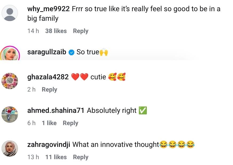This screenshot has height=165, width=233.
Task: Open ahmed.shahina71's profile picture
Action: pyautogui.click(x=10, y=114)
